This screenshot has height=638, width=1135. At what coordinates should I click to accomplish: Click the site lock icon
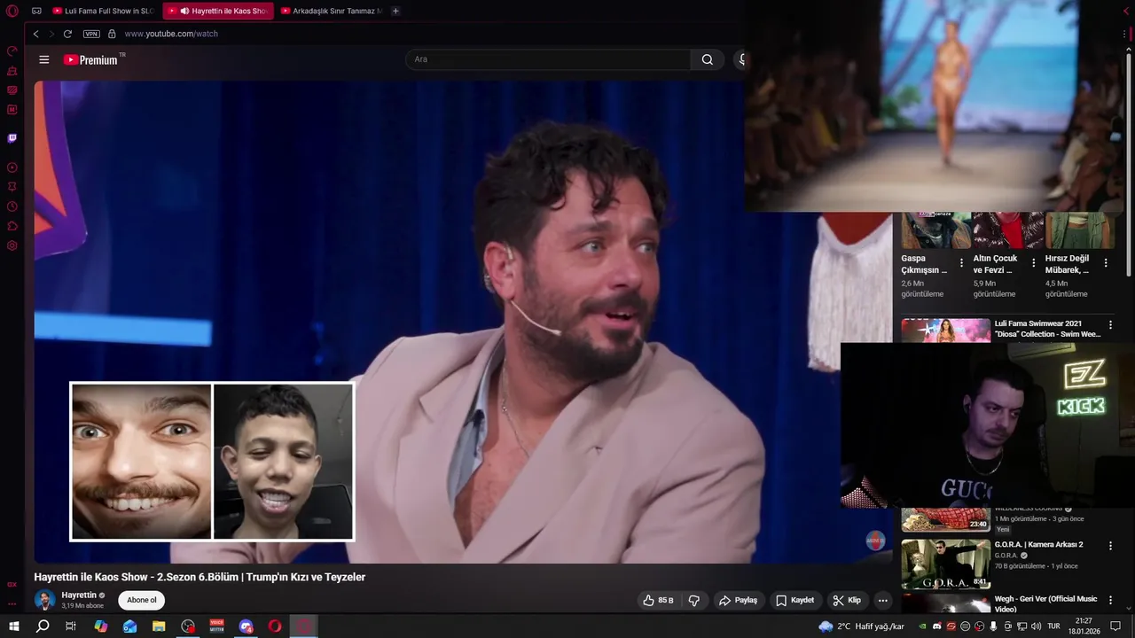click(x=112, y=34)
